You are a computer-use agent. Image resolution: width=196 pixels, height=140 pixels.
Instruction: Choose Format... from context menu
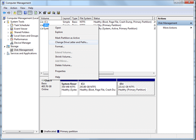[74, 46]
